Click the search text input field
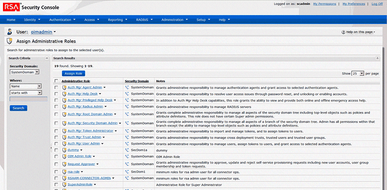Screen dimensions: 387x190 (x=29, y=99)
